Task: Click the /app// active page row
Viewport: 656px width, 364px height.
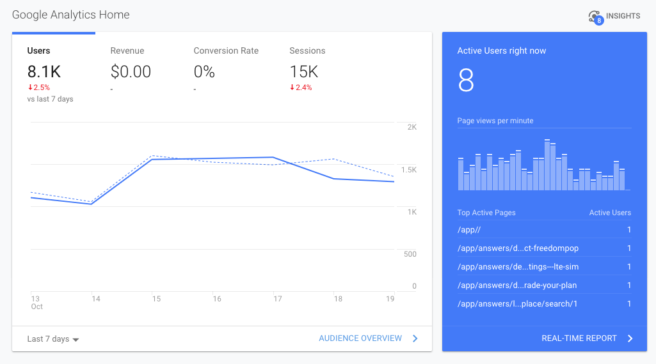Action: point(544,230)
